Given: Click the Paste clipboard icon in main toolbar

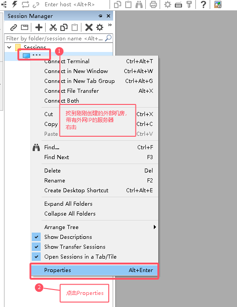Looking at the screenshot, I should pos(128,4).
